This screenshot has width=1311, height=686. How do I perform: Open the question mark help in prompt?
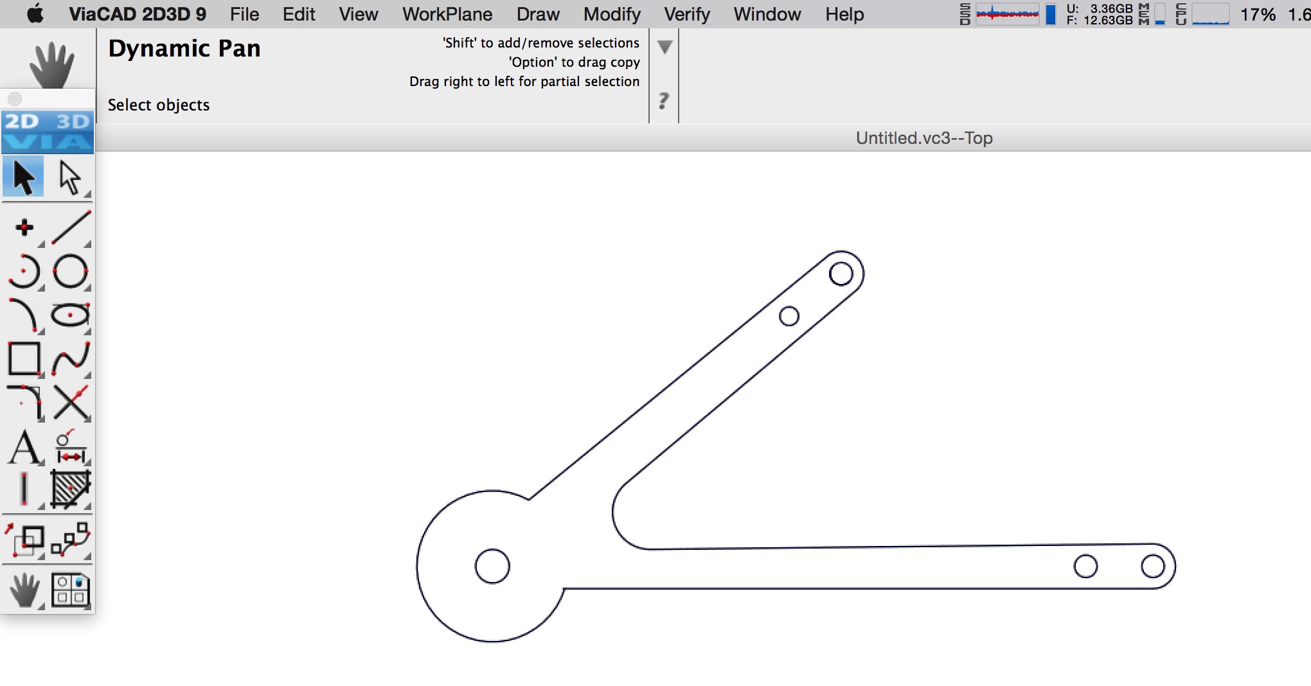coord(664,101)
